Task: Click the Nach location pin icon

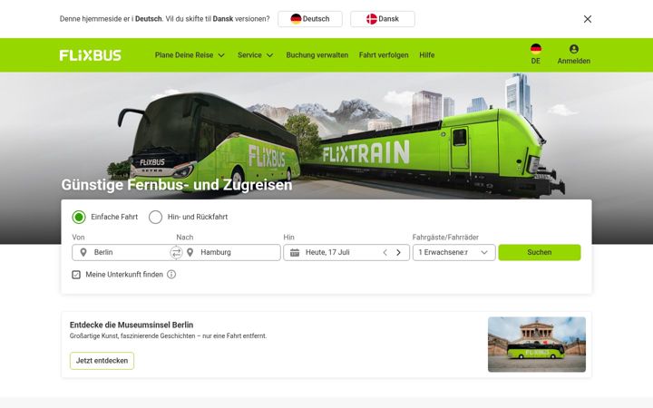Action: point(190,252)
